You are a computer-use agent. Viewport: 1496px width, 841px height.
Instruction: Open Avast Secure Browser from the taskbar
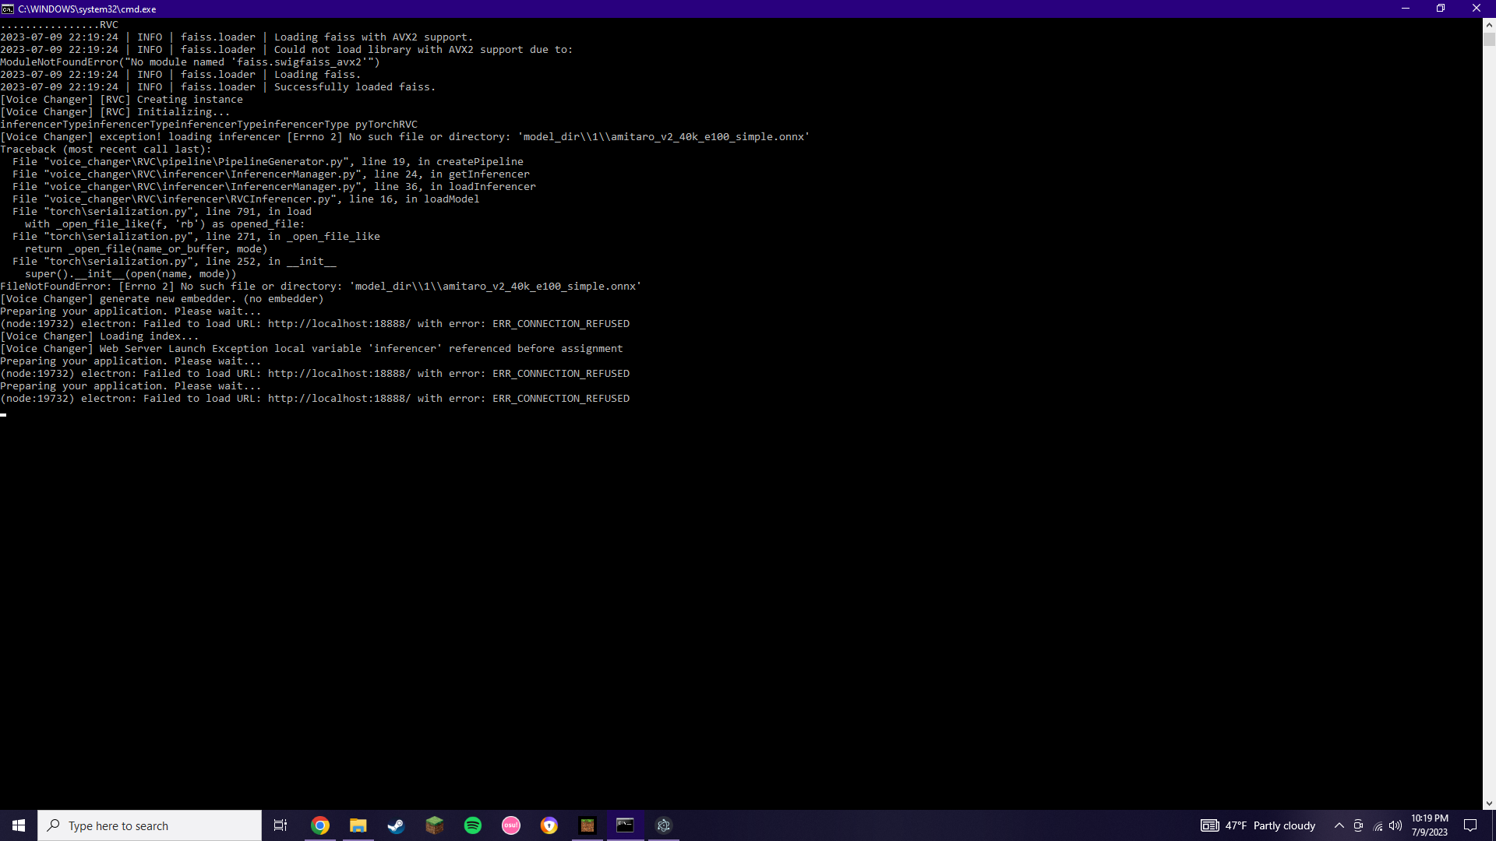(549, 825)
